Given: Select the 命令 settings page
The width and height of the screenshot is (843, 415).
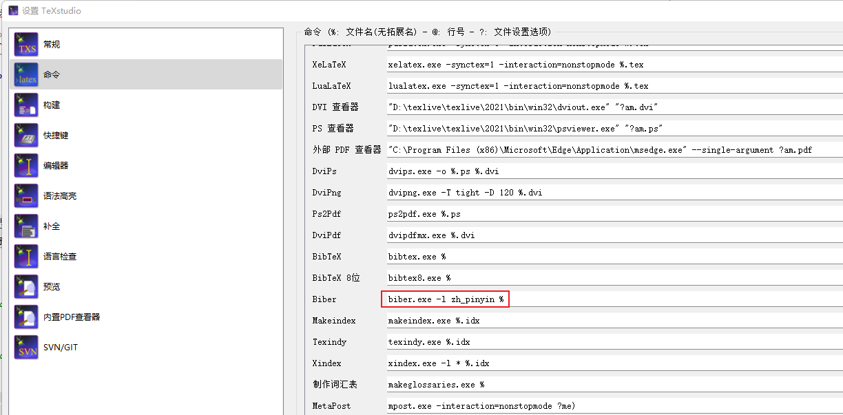Looking at the screenshot, I should coord(145,74).
